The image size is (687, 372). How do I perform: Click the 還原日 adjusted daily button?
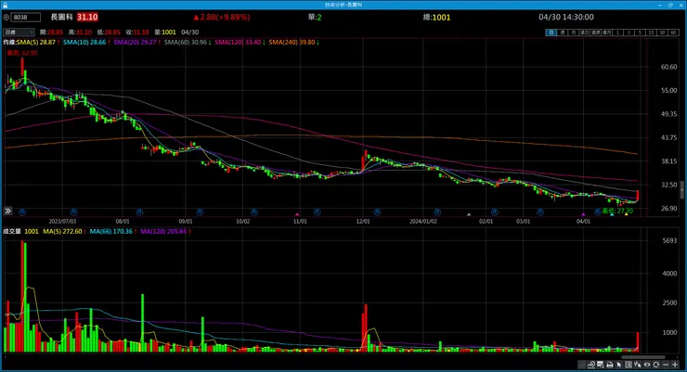[x=585, y=32]
